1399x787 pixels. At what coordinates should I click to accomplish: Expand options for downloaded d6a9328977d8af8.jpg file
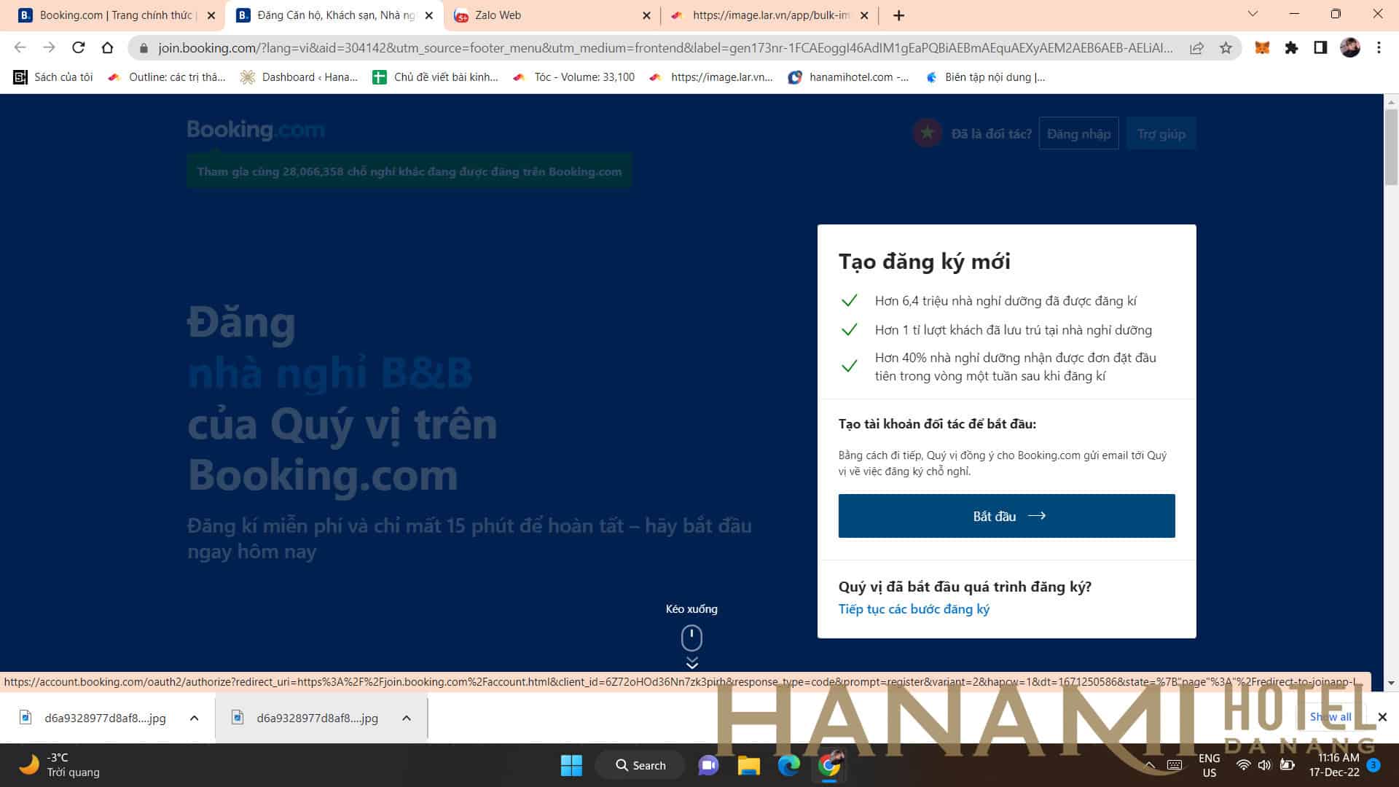pyautogui.click(x=194, y=718)
